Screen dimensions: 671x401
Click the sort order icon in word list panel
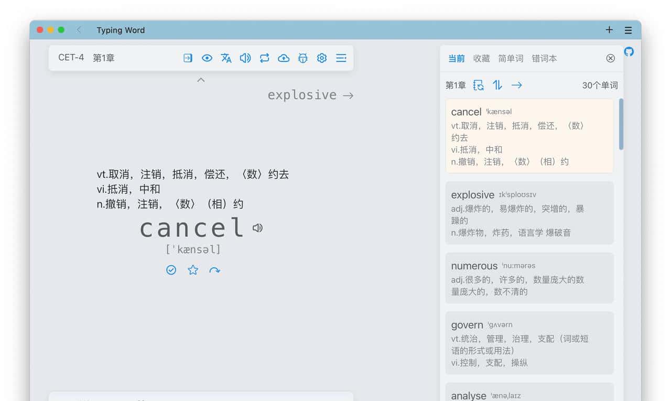click(x=497, y=85)
